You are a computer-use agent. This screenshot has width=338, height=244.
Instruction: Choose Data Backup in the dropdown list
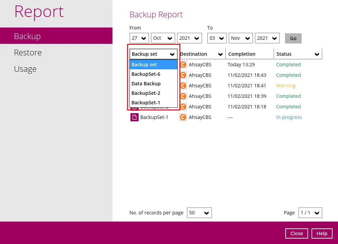pos(146,84)
